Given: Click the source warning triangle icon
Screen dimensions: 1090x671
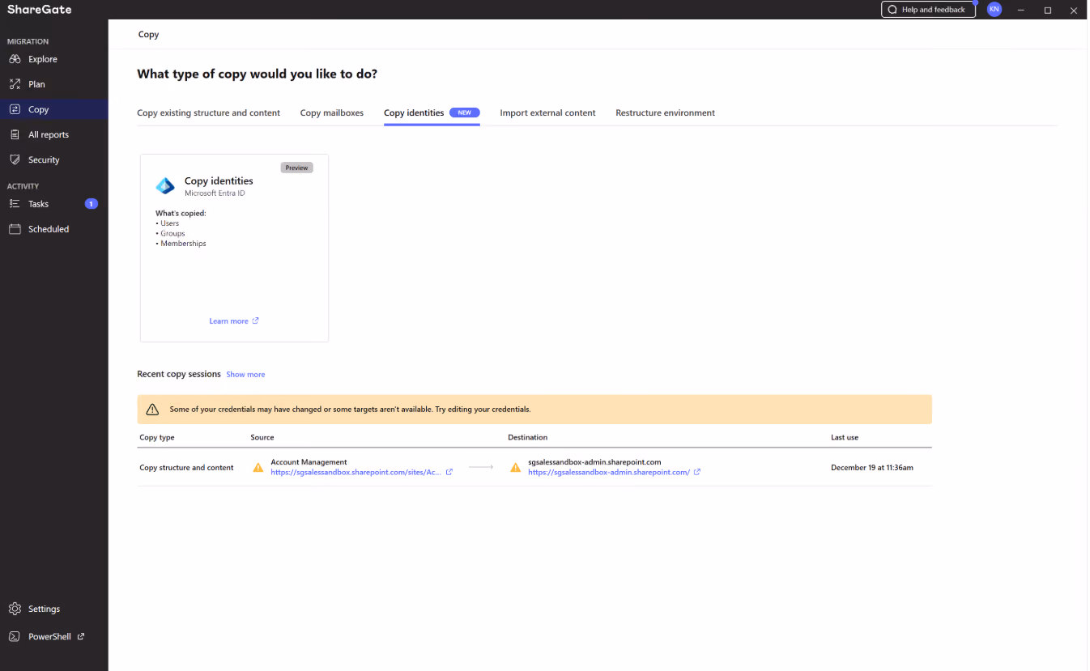Looking at the screenshot, I should (x=258, y=468).
